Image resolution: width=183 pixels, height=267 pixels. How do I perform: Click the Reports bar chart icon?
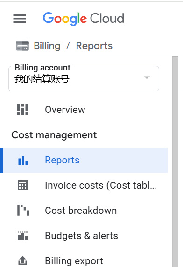click(23, 161)
